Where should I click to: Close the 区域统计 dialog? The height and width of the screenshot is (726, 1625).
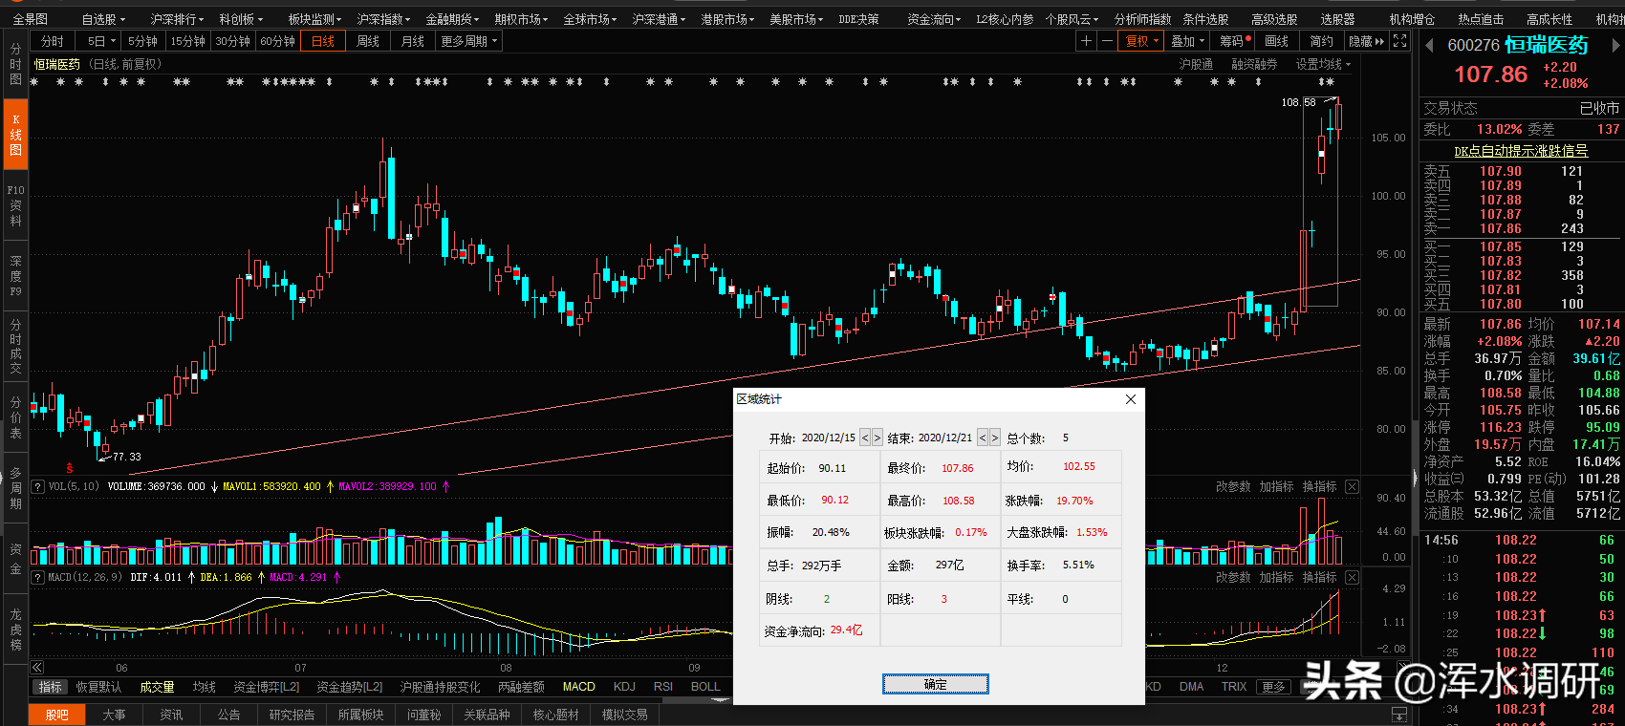[1131, 399]
